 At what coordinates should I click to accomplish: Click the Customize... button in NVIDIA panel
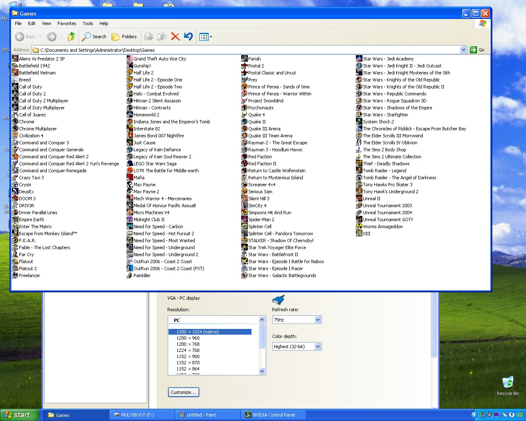click(183, 392)
